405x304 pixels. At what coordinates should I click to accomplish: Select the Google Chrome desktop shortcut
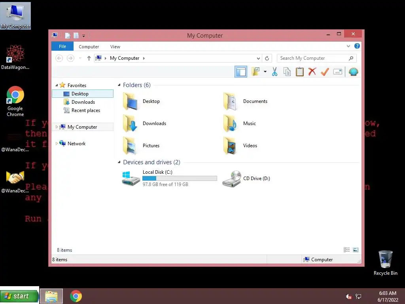pos(15,101)
